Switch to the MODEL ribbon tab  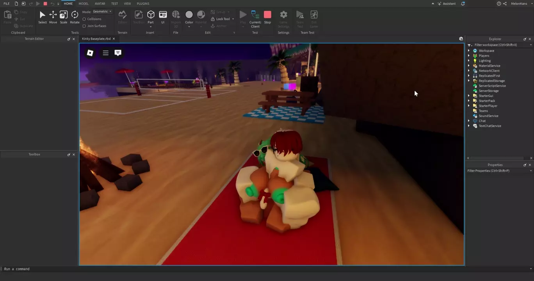pyautogui.click(x=84, y=4)
